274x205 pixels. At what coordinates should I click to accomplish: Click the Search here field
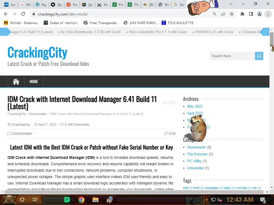click(232, 56)
